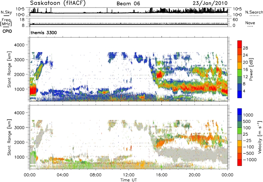Click the 'Nave' legend label
The width and height of the screenshot is (263, 182).
tap(250, 23)
